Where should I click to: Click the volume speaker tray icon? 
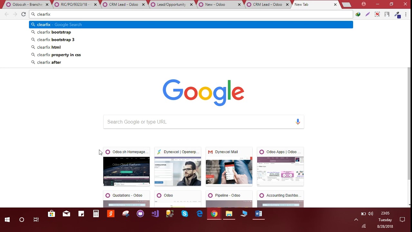pyautogui.click(x=371, y=213)
